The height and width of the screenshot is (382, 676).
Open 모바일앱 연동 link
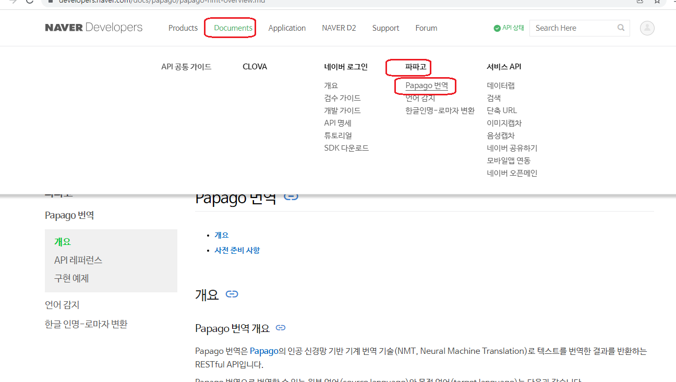pos(509,161)
